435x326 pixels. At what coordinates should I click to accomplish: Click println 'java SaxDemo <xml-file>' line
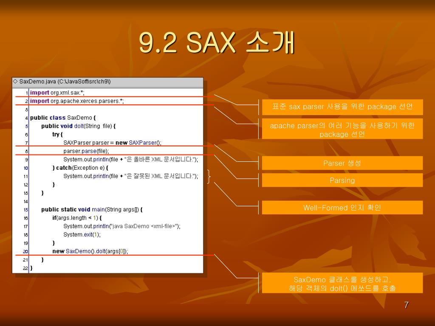[x=122, y=226]
